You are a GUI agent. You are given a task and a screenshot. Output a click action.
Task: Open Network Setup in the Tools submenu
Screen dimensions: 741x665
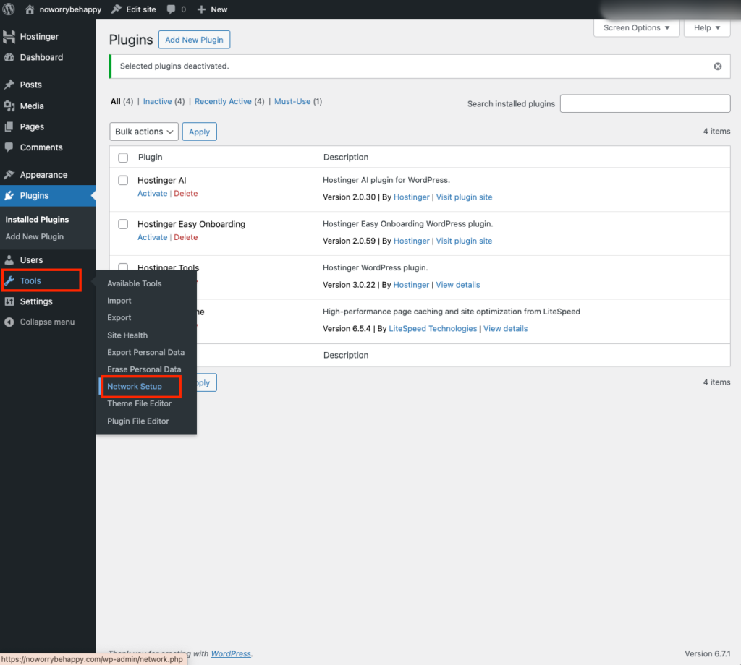click(134, 386)
